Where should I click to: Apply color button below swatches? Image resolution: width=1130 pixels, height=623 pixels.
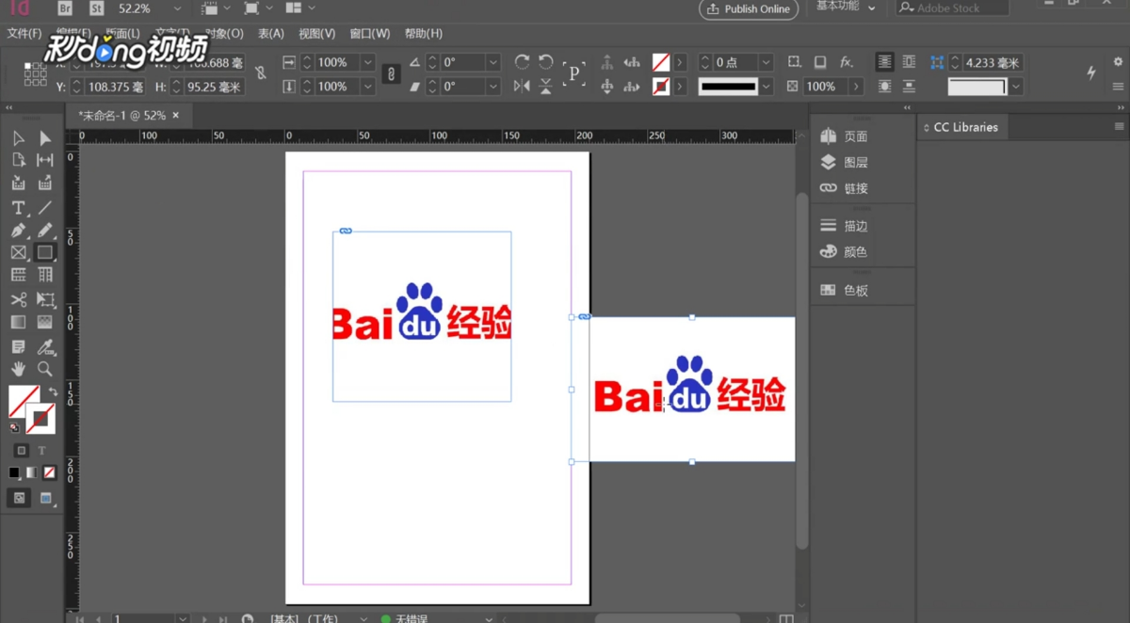(14, 472)
